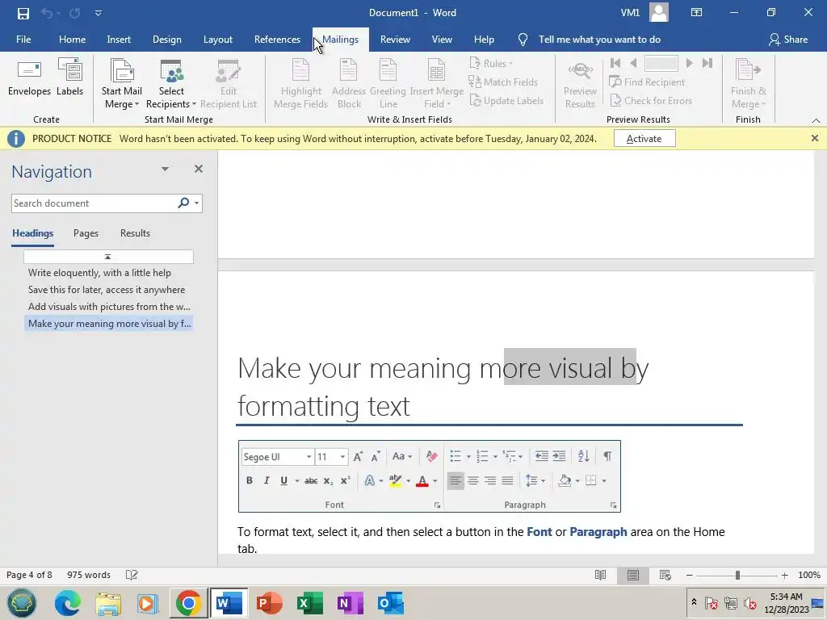This screenshot has width=827, height=620.
Task: Open Navigation pane options arrow
Action: tap(165, 170)
